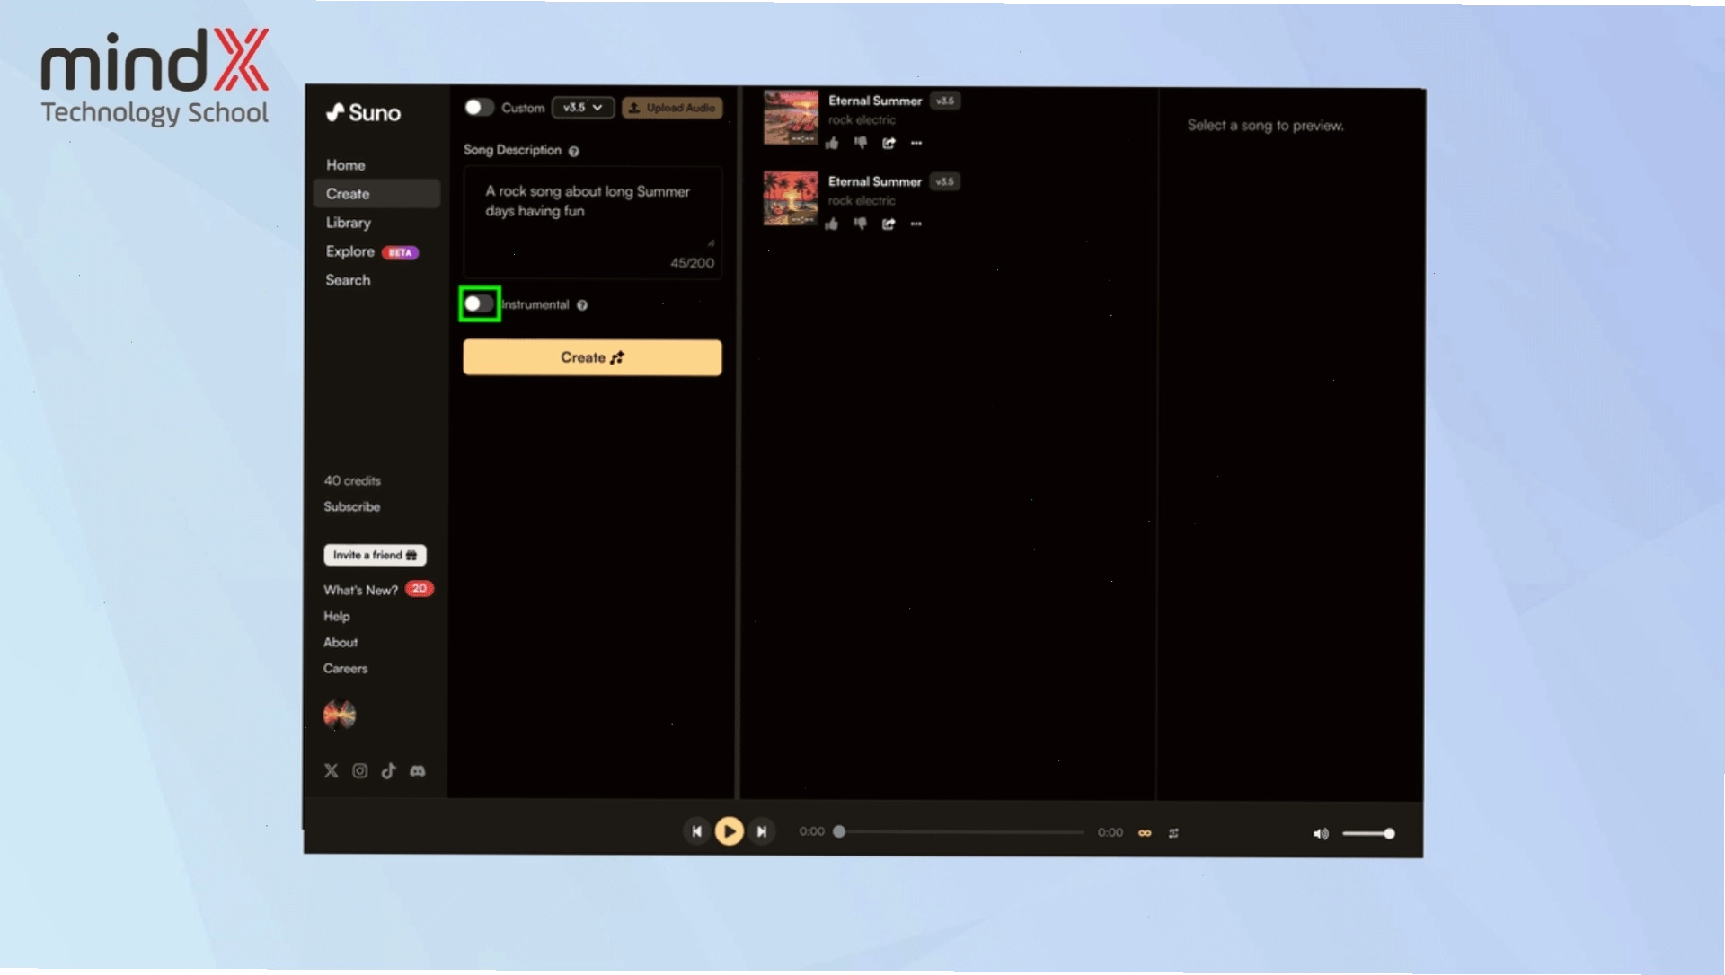1725x975 pixels.
Task: Skip to next track in player
Action: (762, 831)
